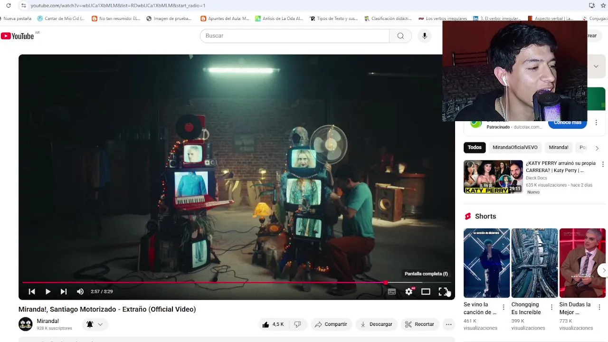608x342 pixels.
Task: Play the paused video
Action: [48, 292]
